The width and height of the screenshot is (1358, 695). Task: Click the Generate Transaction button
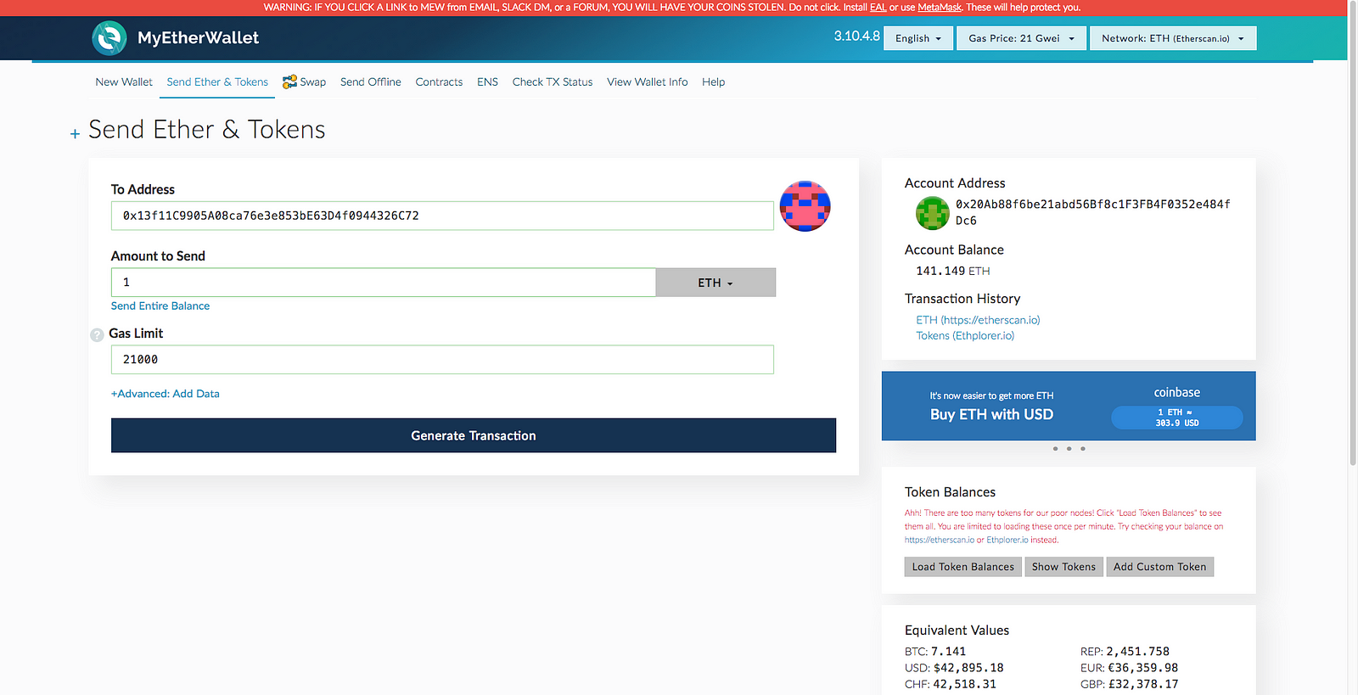pos(474,435)
